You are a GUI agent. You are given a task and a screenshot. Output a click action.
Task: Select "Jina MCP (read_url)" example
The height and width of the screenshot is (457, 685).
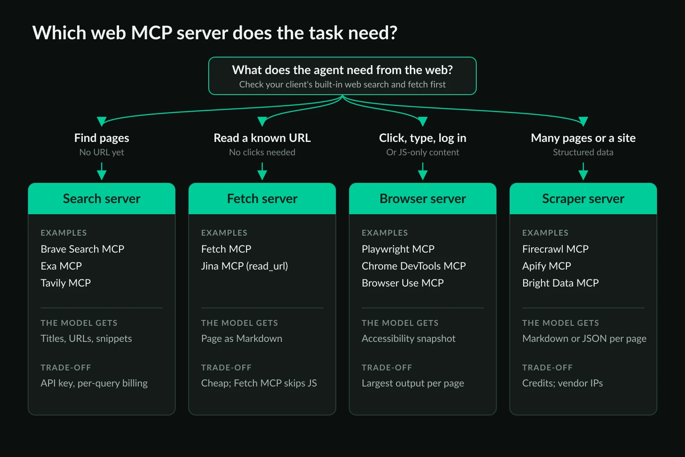[x=244, y=266]
